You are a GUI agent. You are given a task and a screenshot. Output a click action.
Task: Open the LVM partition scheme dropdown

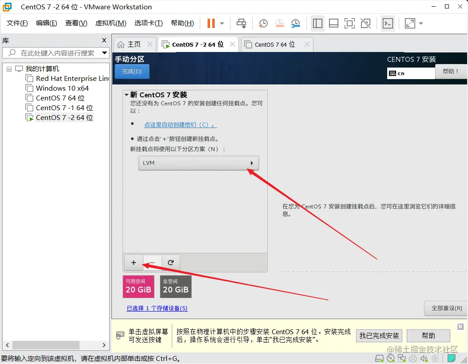click(x=198, y=163)
